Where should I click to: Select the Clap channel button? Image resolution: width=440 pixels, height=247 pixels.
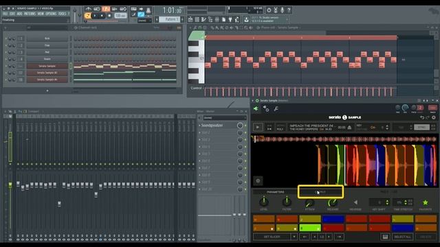pyautogui.click(x=47, y=45)
